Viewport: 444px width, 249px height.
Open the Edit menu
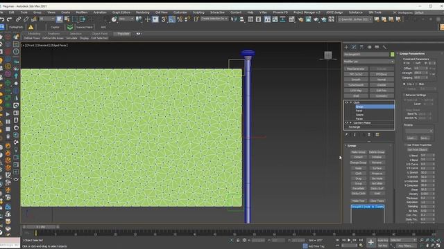tap(11, 12)
